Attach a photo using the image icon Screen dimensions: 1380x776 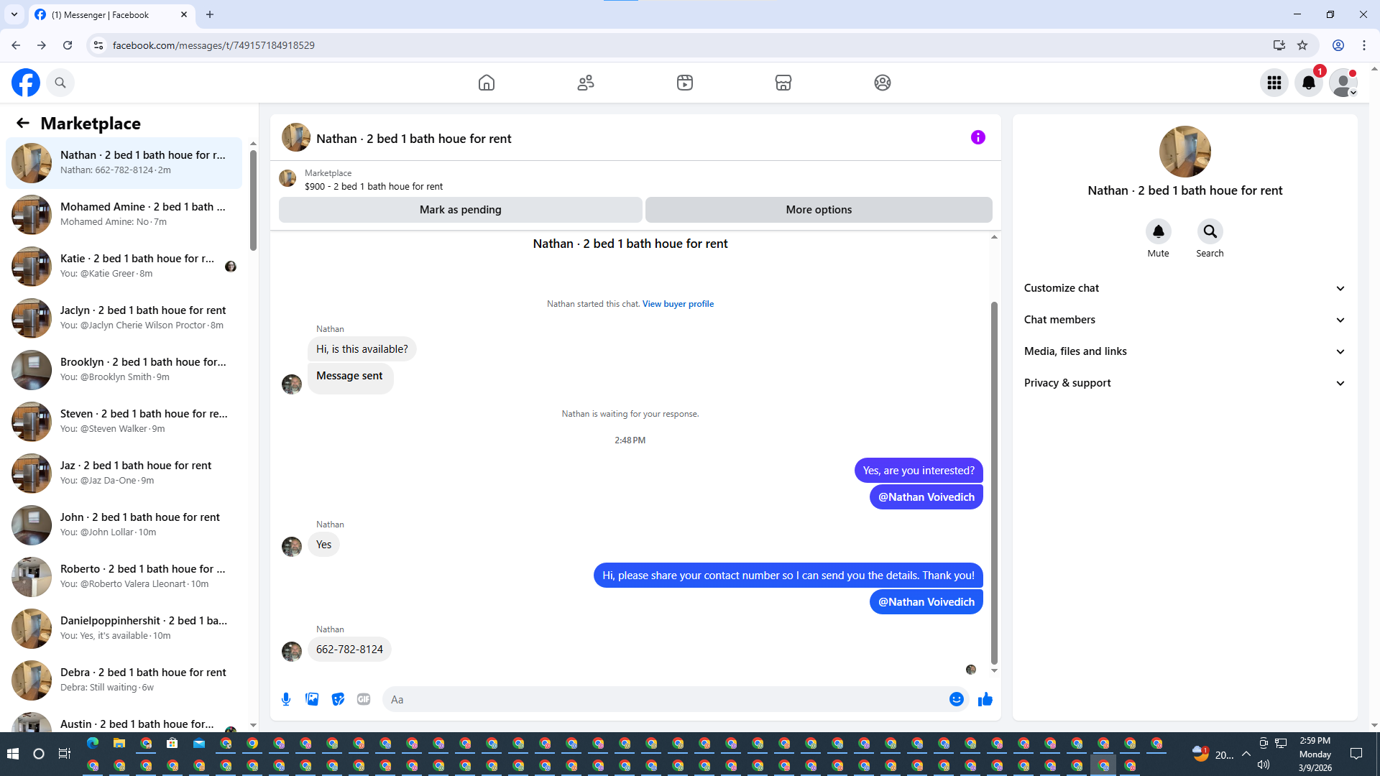[x=312, y=699]
